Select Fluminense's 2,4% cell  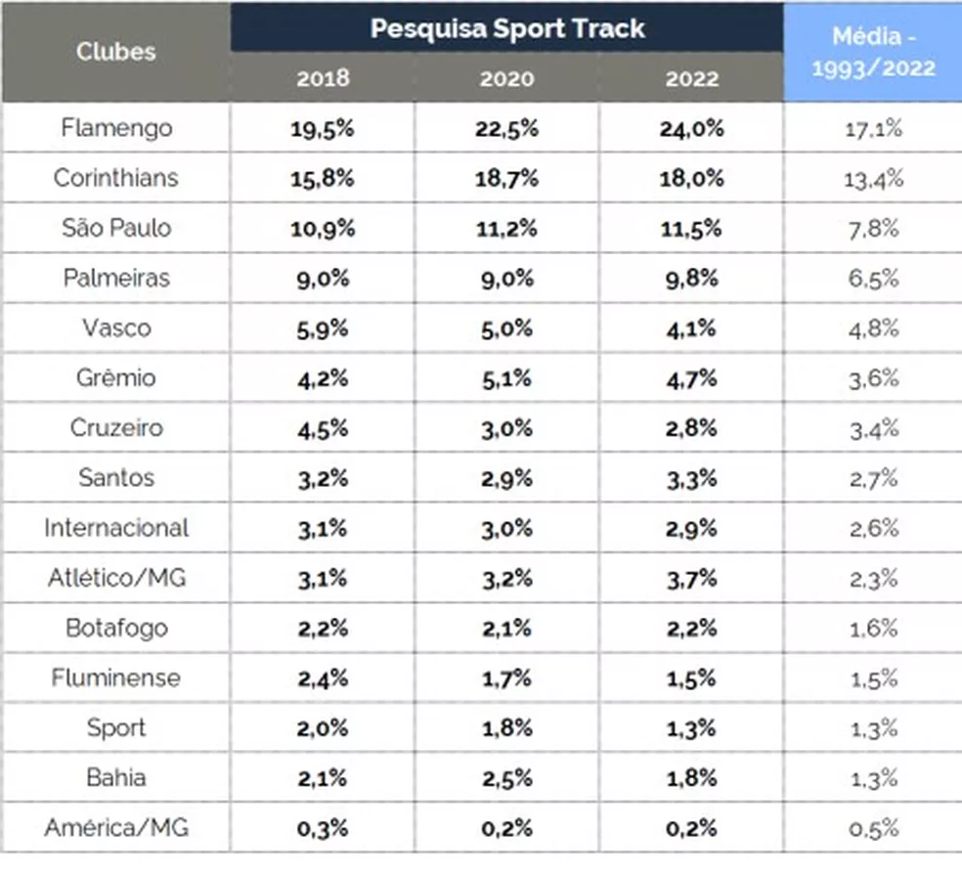[322, 678]
